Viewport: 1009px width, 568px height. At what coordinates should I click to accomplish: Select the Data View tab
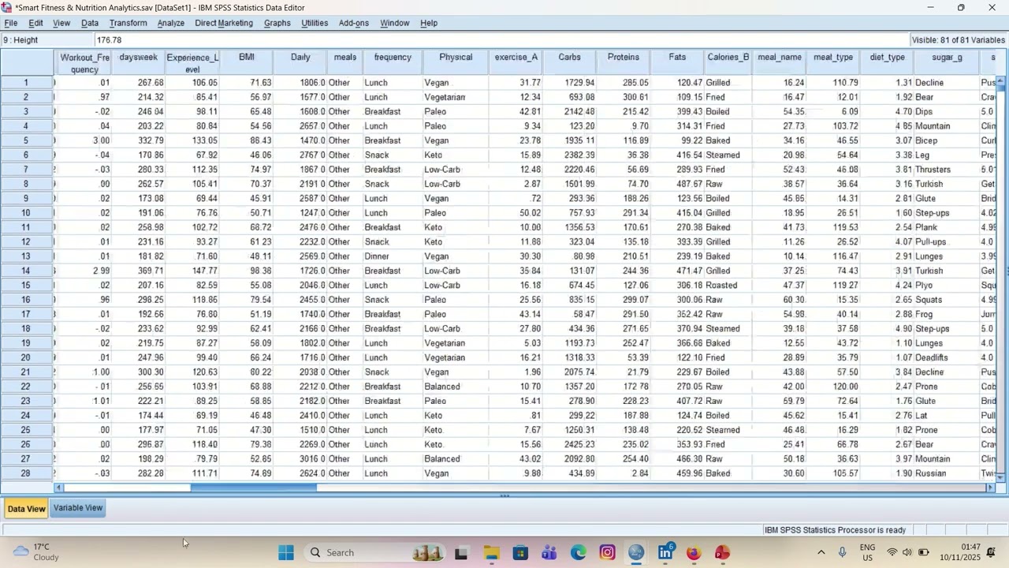coord(26,509)
